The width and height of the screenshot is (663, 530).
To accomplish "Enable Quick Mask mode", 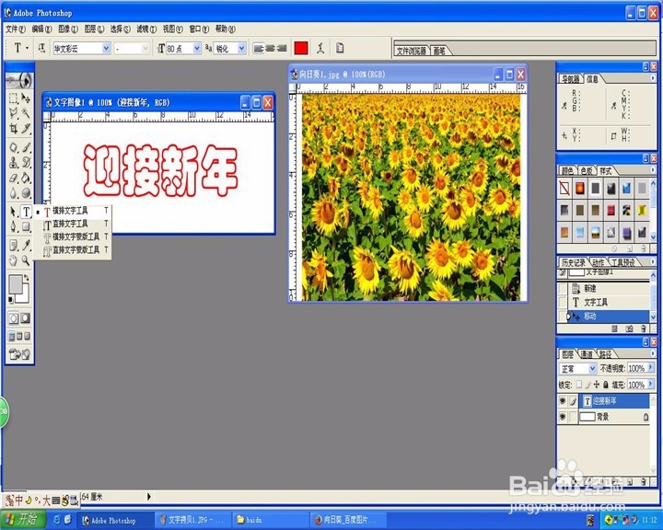I will click(x=26, y=317).
